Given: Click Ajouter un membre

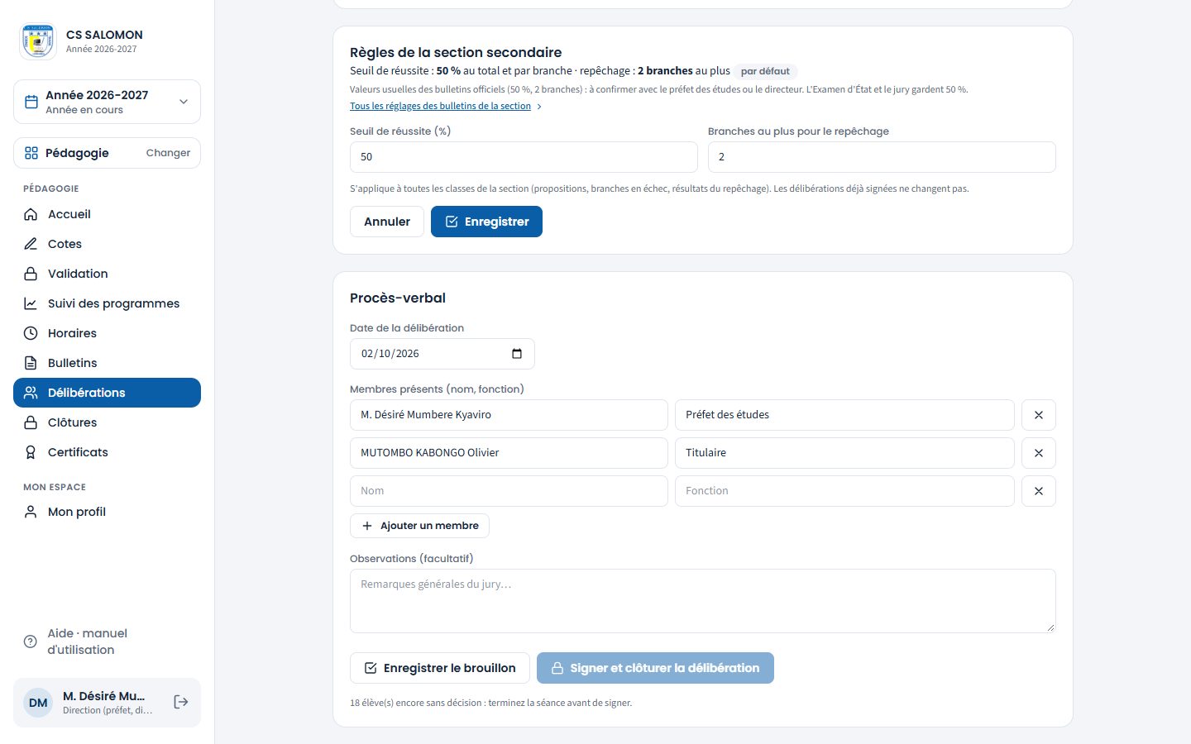Looking at the screenshot, I should coord(420,526).
